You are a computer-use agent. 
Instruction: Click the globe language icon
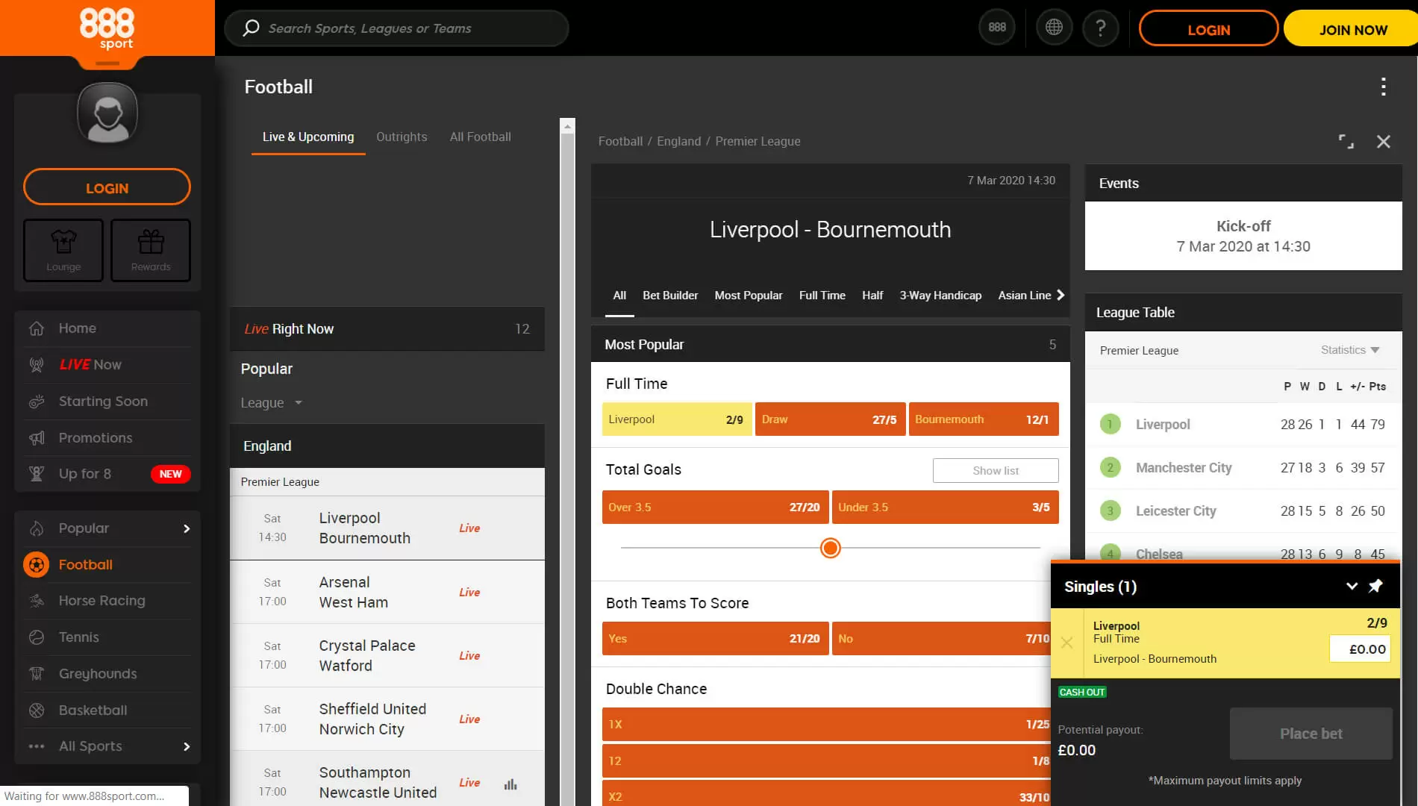pyautogui.click(x=1054, y=28)
